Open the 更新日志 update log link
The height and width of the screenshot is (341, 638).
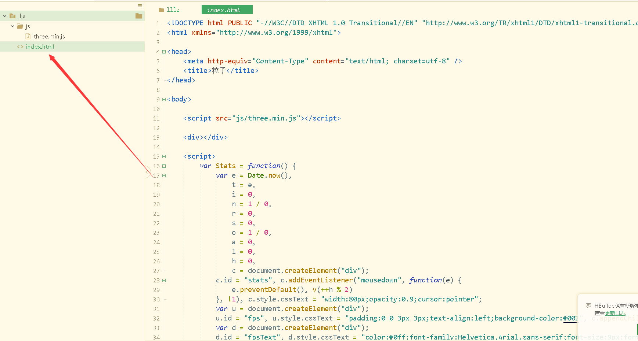(x=615, y=313)
